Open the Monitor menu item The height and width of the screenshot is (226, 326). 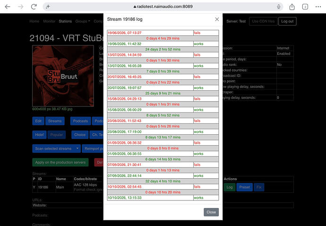point(49,21)
